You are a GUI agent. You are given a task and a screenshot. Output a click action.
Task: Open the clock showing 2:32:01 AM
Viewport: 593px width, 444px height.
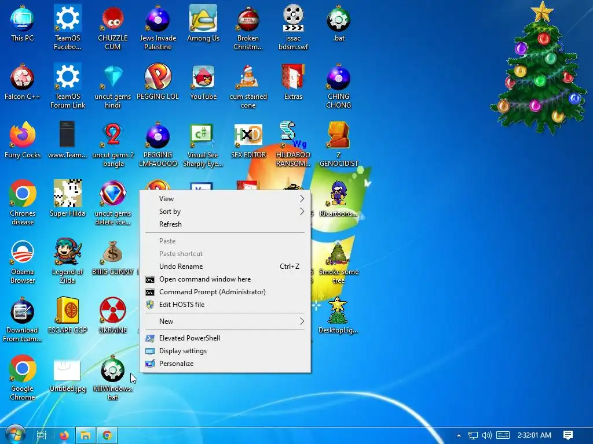point(534,435)
